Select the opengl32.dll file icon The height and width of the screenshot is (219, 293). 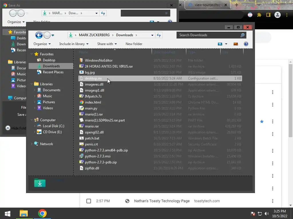pyautogui.click(x=81, y=132)
